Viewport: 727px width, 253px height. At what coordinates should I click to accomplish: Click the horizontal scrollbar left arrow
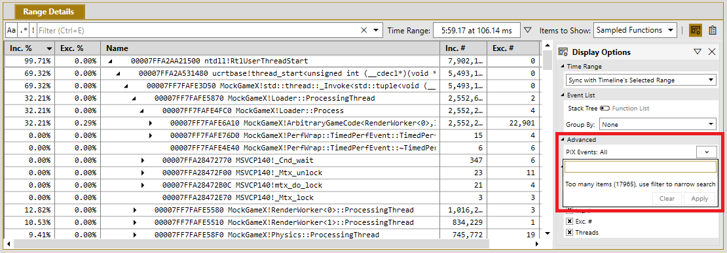pyautogui.click(x=9, y=244)
